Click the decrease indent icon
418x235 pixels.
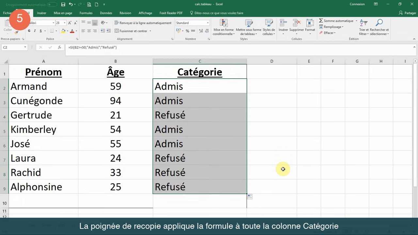click(x=103, y=31)
